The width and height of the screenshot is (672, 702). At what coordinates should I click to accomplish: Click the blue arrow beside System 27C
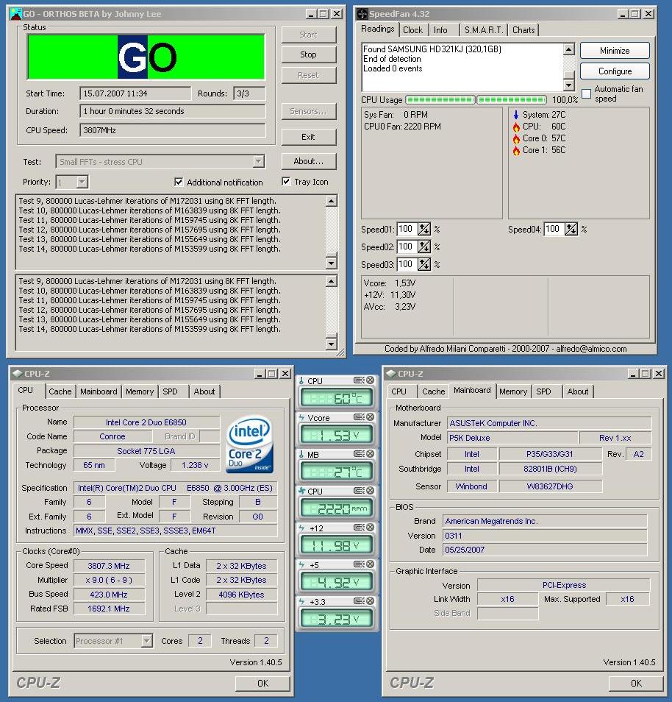(x=516, y=115)
